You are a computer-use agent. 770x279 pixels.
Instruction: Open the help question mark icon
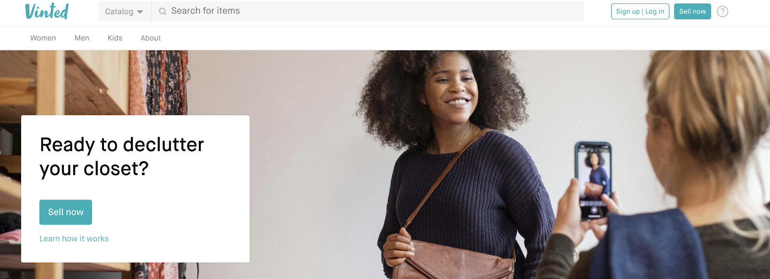coord(722,12)
